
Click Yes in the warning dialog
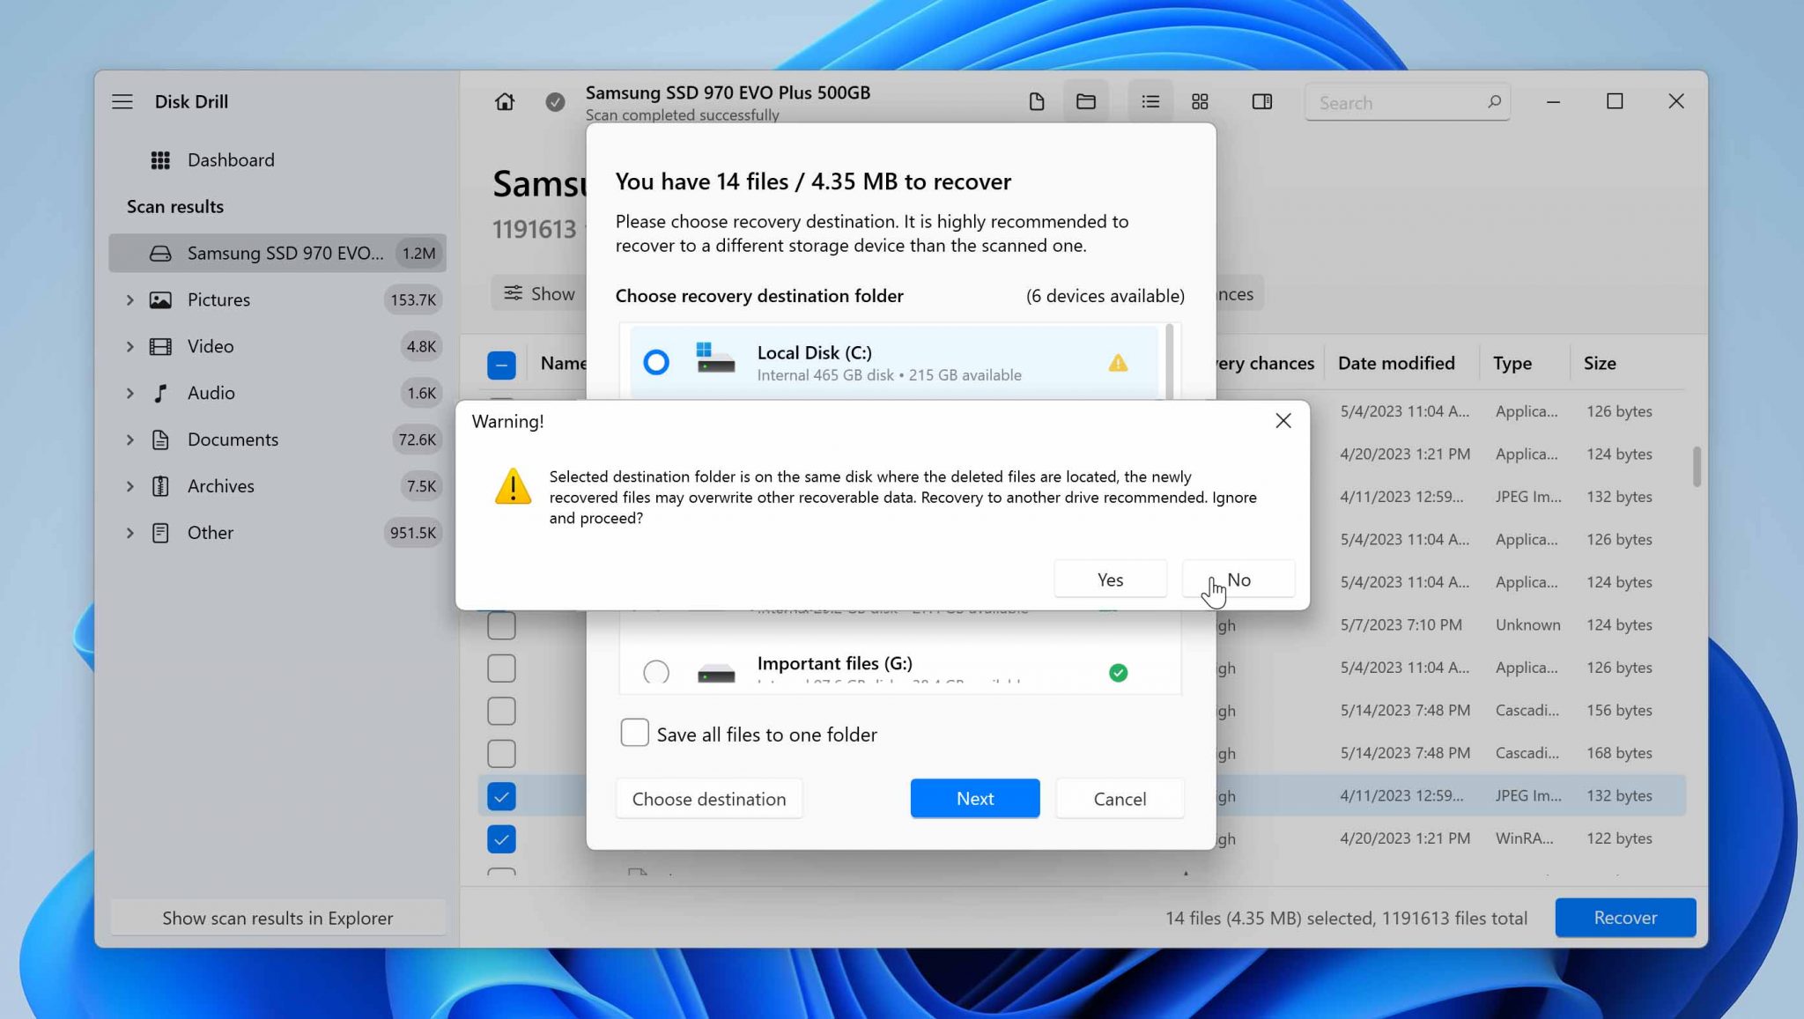[1110, 579]
